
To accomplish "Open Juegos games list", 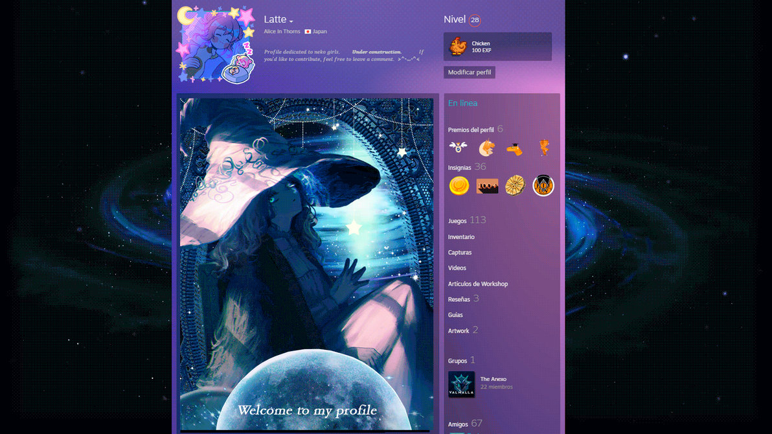I will [x=457, y=221].
